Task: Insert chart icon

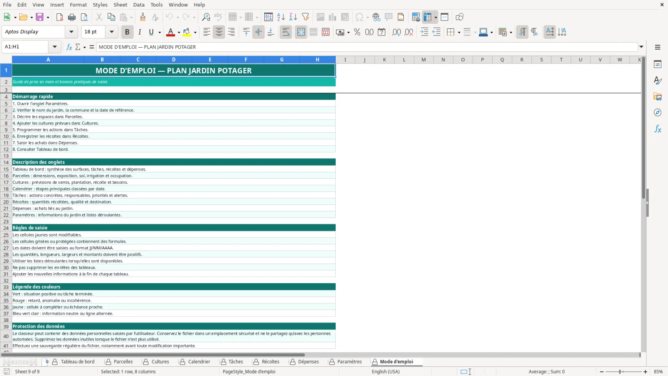Action: (332, 17)
